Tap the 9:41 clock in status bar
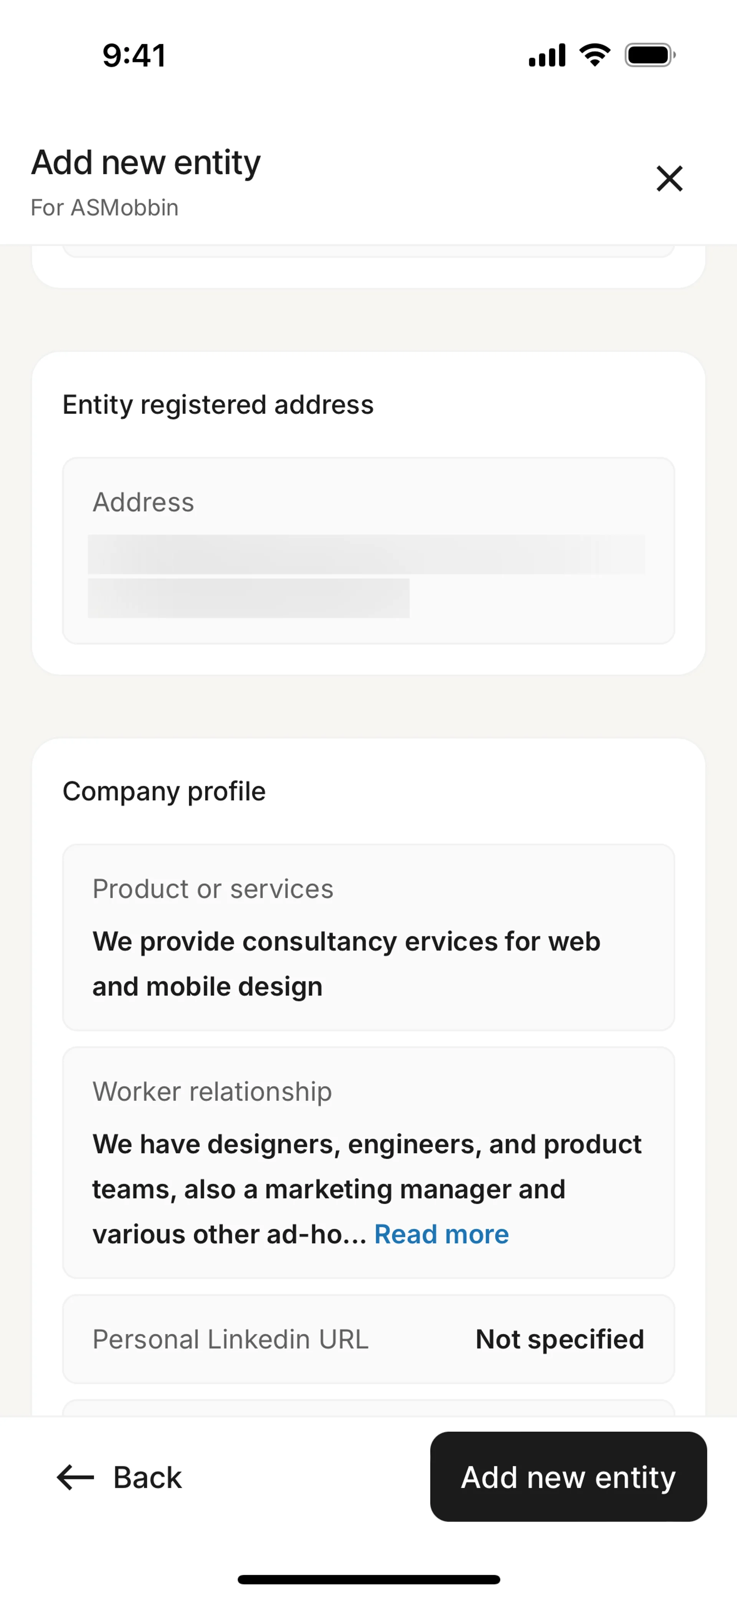Screen dimensions: 737x1599 [x=134, y=55]
